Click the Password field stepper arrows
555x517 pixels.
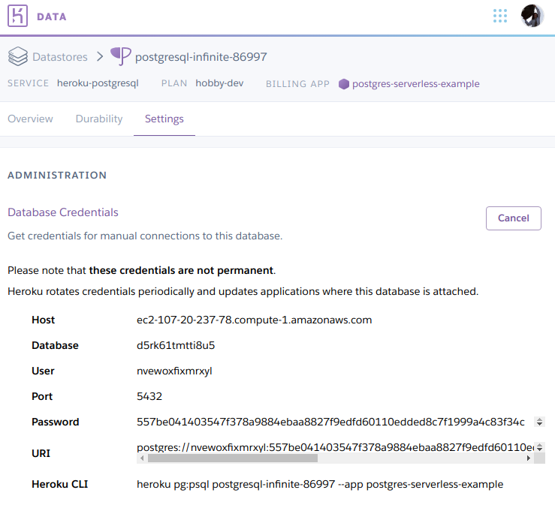click(x=539, y=422)
